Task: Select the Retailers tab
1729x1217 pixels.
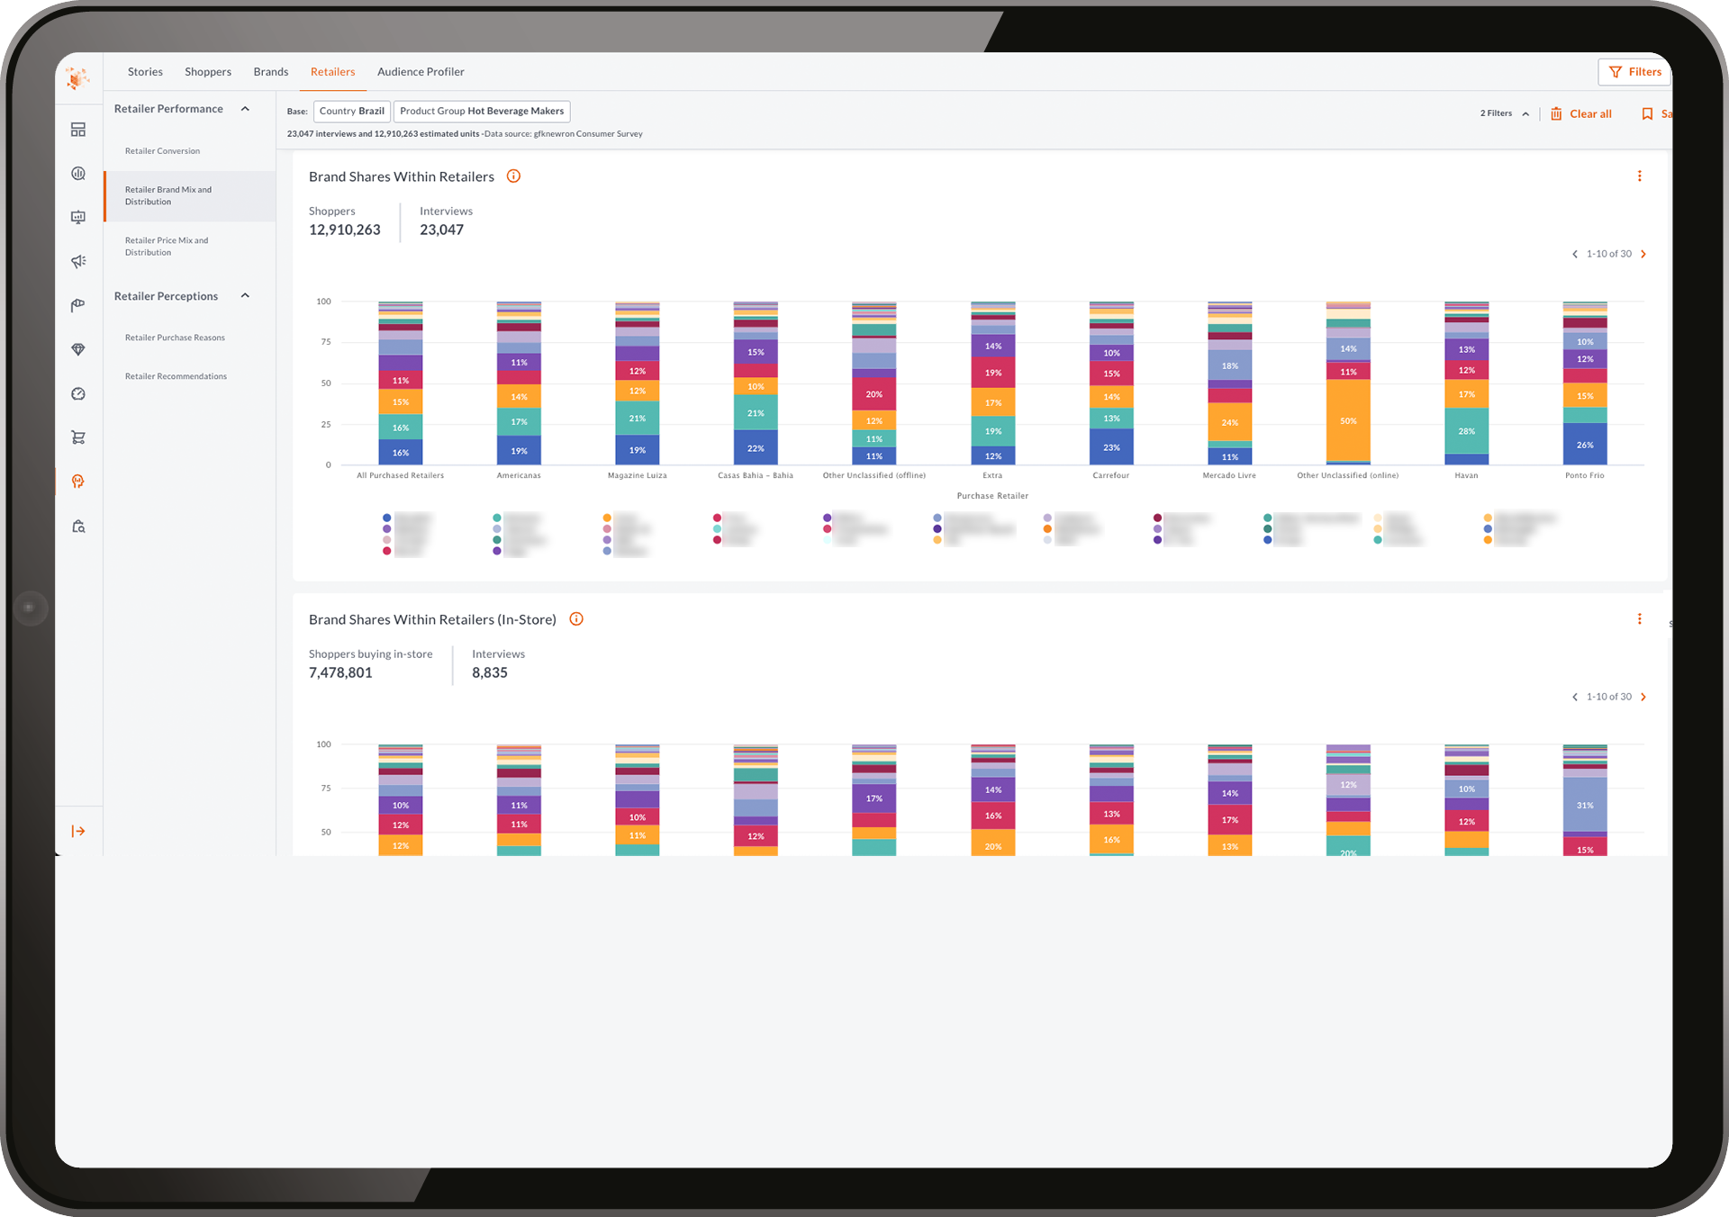Action: click(332, 72)
